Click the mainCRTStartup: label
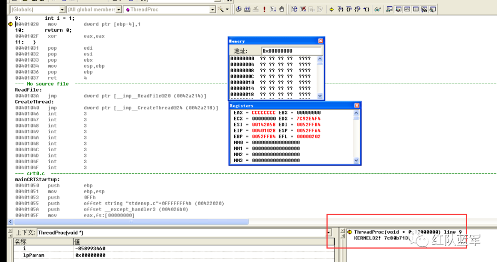Screen dimensions: 497x262 coord(37,179)
